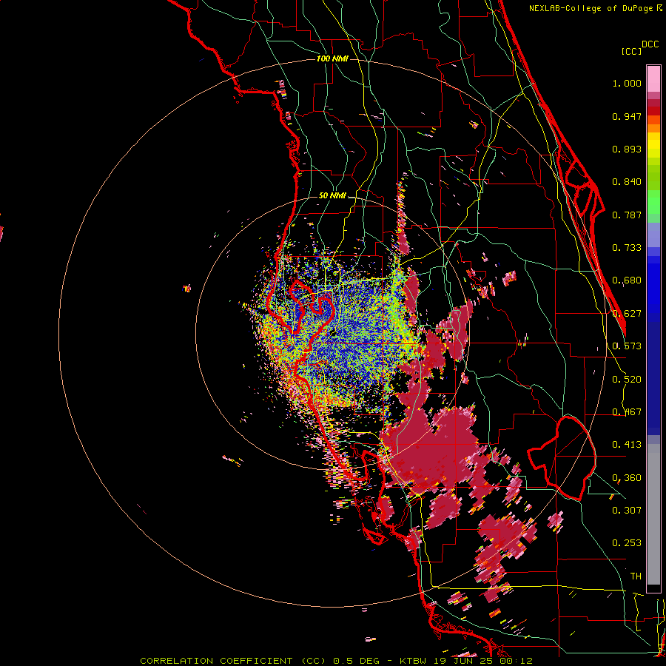Select the 0.733 scale value
This screenshot has width=666, height=666.
[x=627, y=248]
